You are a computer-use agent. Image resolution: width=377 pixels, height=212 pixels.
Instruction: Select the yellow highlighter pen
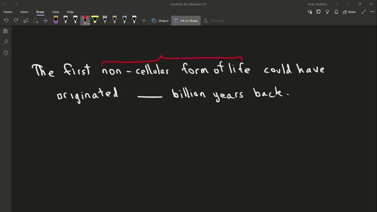(x=95, y=20)
